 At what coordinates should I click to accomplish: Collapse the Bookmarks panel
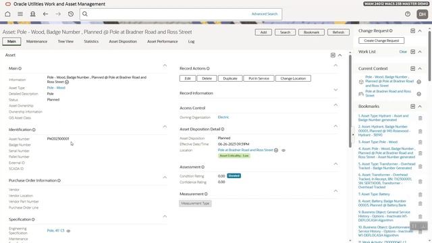pos(420,107)
